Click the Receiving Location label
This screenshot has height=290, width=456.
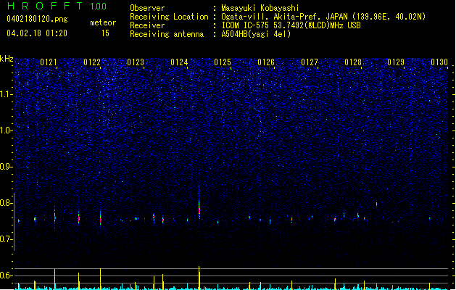point(169,17)
